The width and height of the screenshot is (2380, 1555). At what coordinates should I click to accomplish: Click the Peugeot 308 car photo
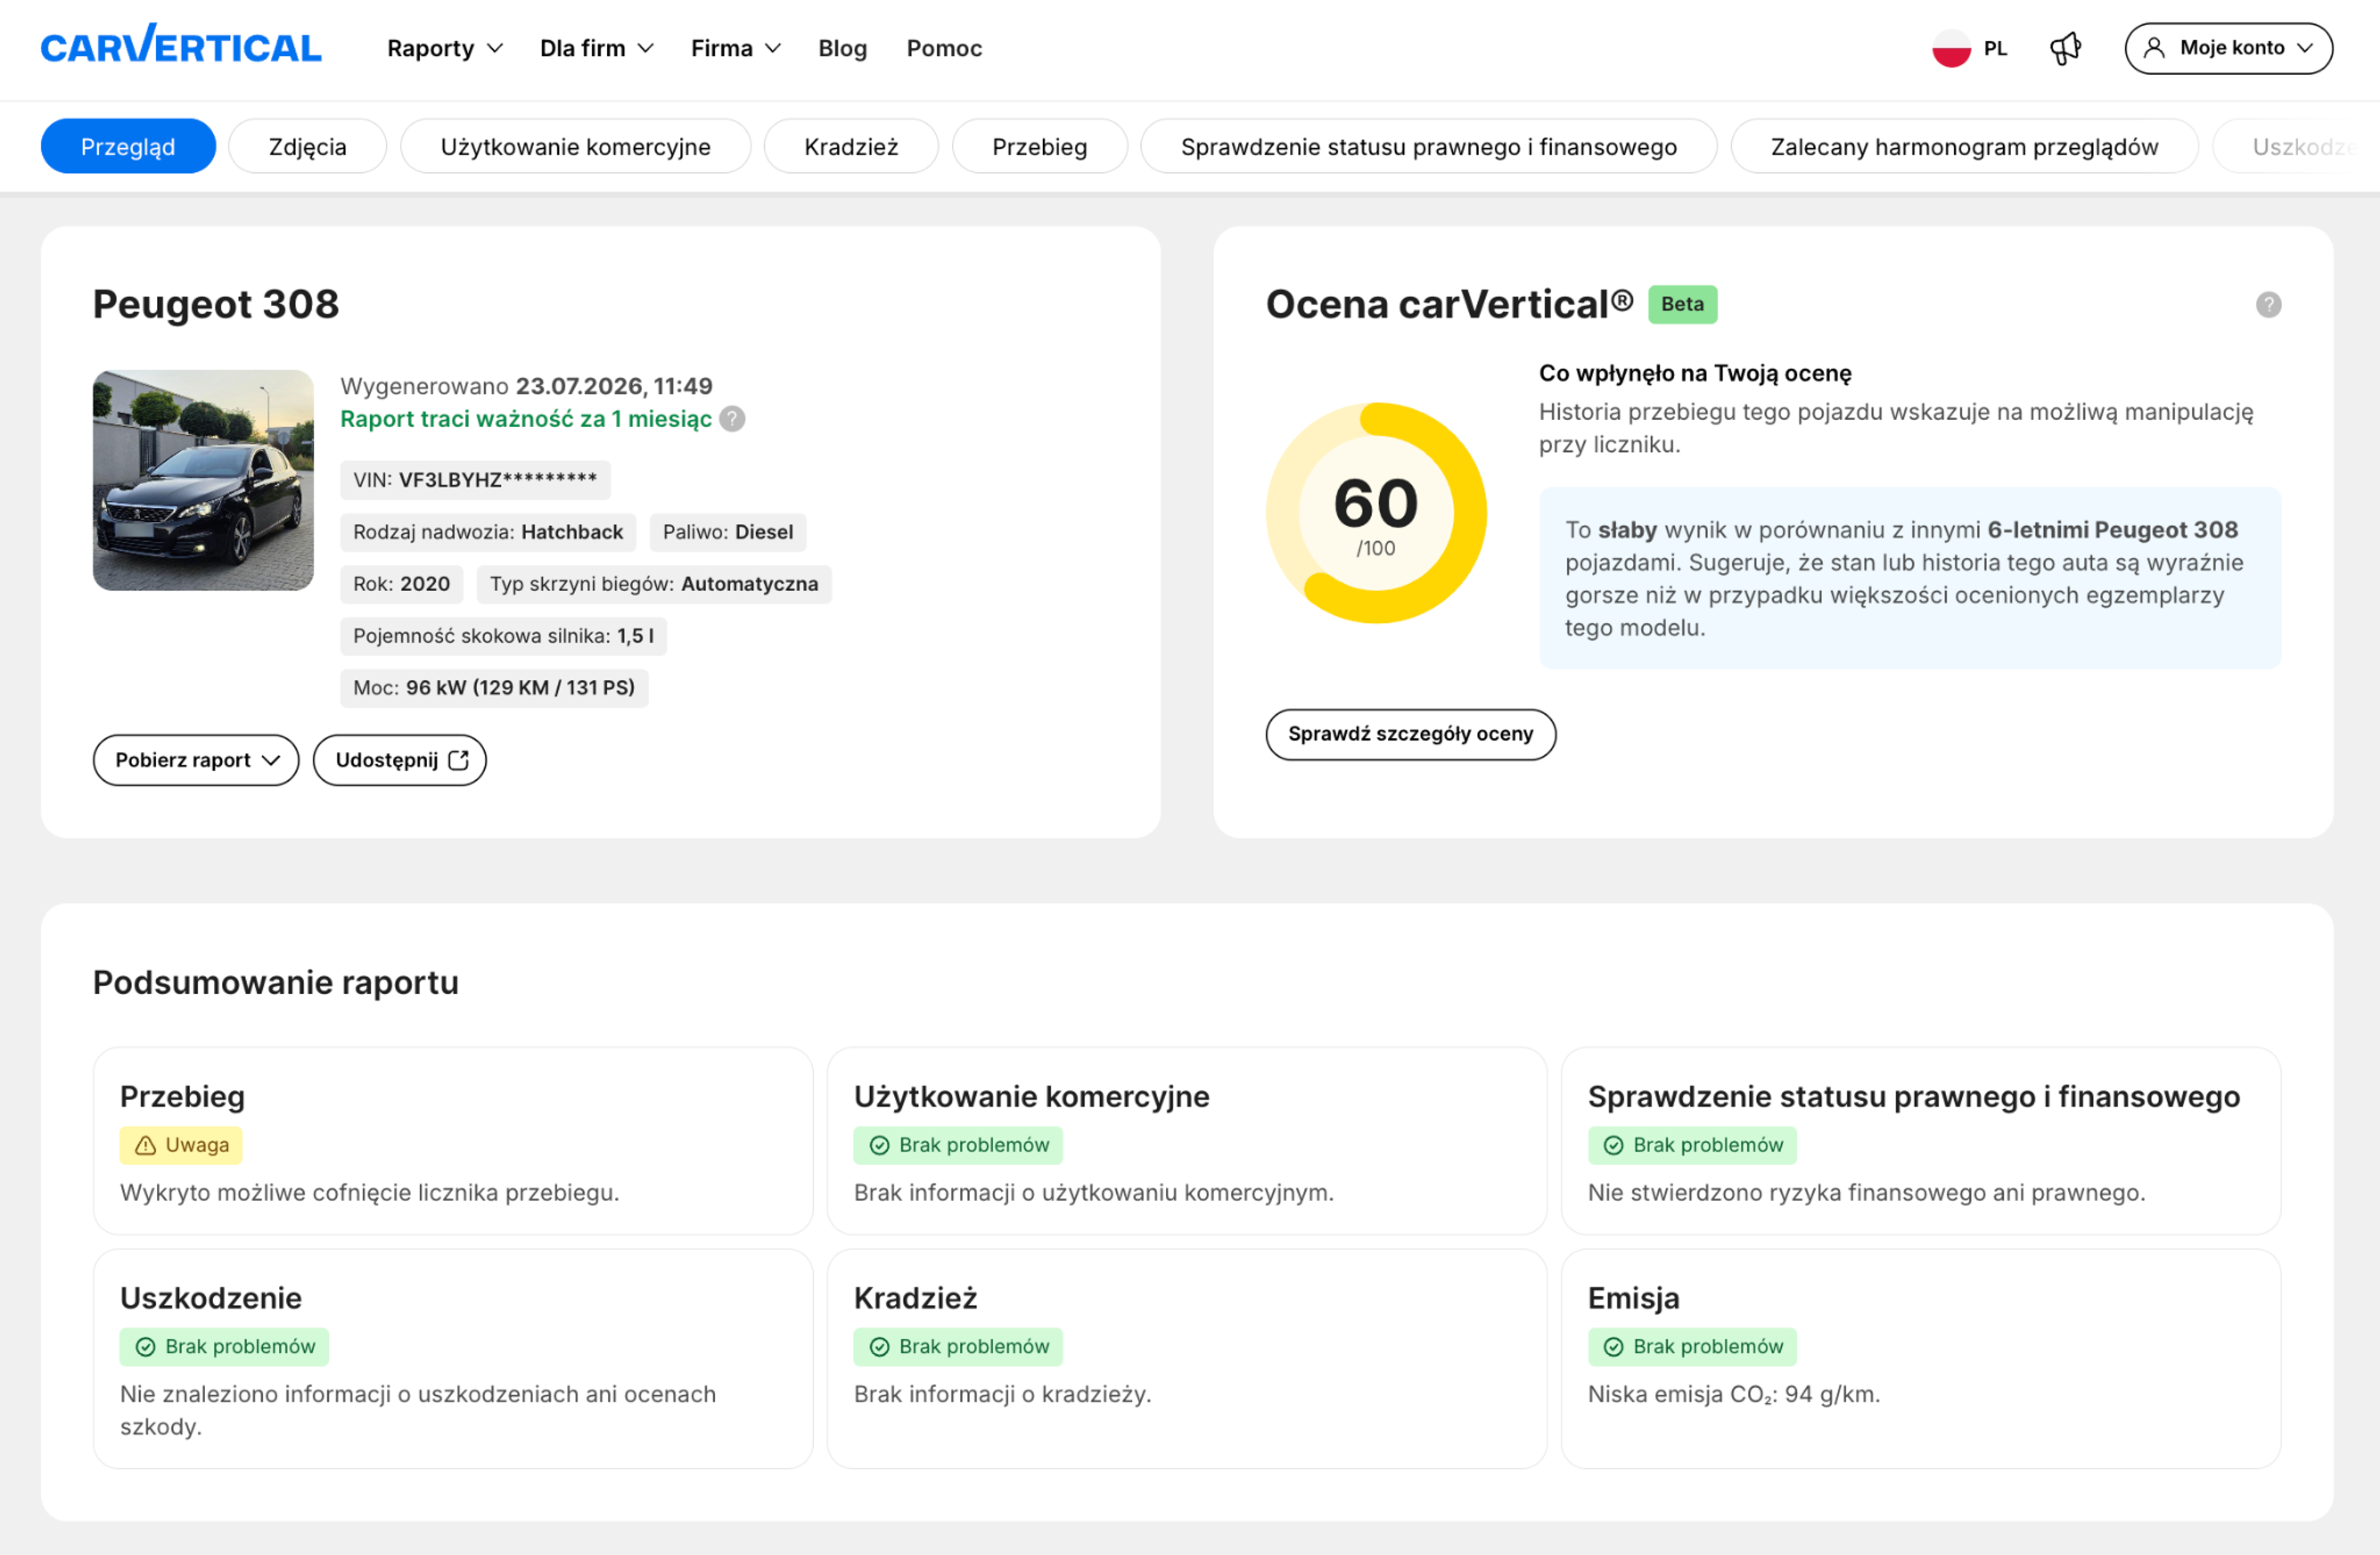click(x=203, y=480)
